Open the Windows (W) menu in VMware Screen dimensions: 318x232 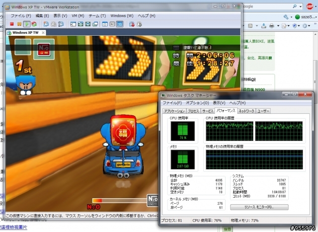click(x=122, y=15)
